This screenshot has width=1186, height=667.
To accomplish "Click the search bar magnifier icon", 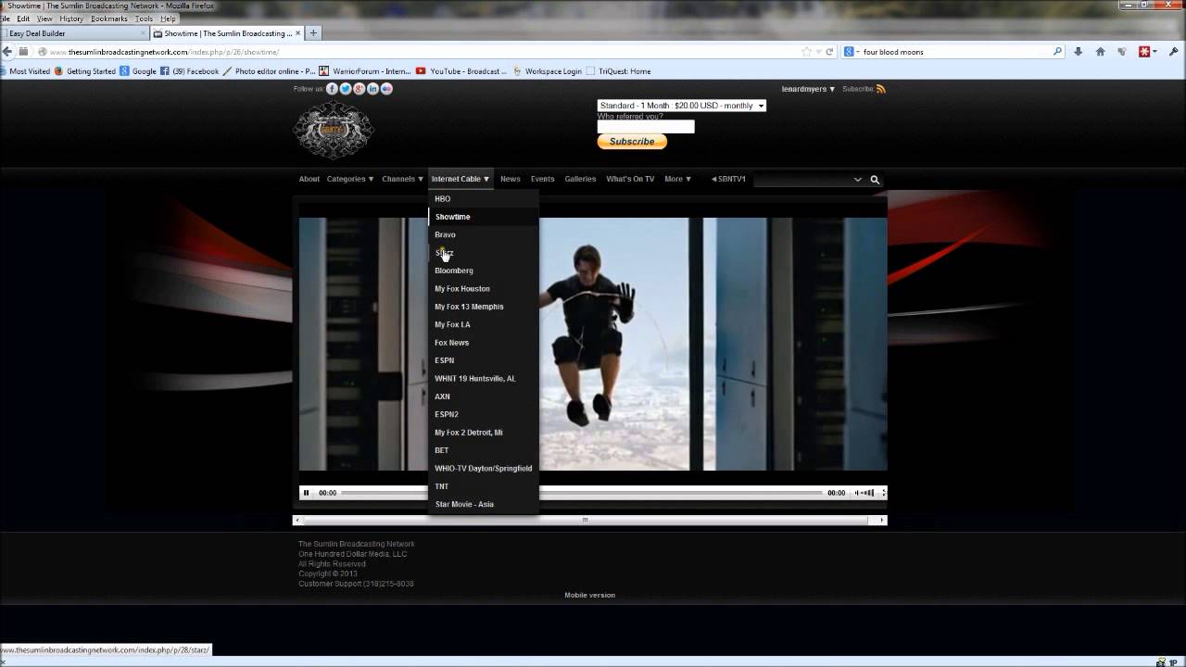I will coord(1057,52).
